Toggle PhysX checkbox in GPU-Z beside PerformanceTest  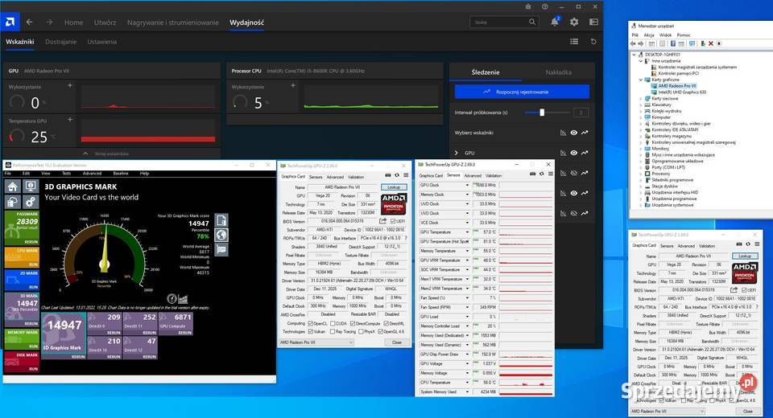pyautogui.click(x=362, y=332)
